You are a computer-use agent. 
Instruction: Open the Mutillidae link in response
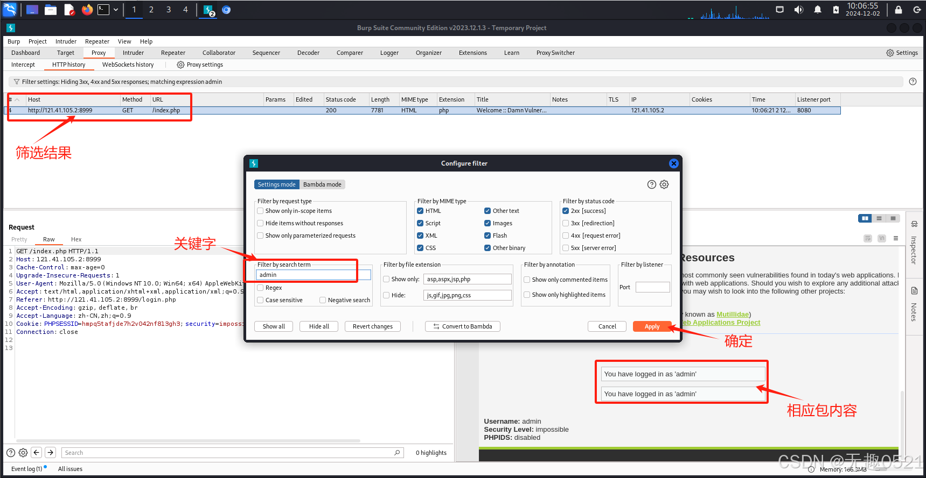click(732, 315)
